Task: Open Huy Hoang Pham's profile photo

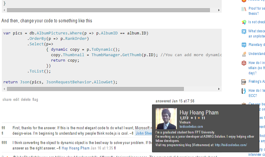Action: 166,119
